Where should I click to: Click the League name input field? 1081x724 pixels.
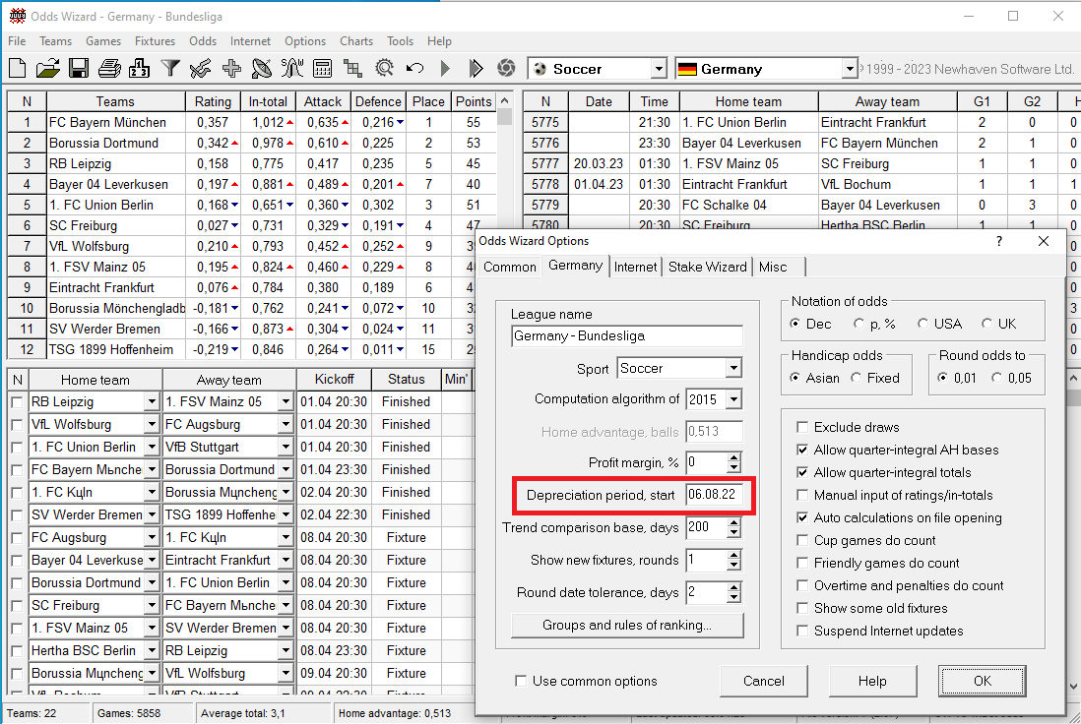pos(627,336)
